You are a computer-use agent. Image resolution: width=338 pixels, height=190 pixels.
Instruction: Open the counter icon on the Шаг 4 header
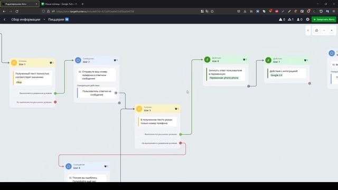[x=106, y=166]
